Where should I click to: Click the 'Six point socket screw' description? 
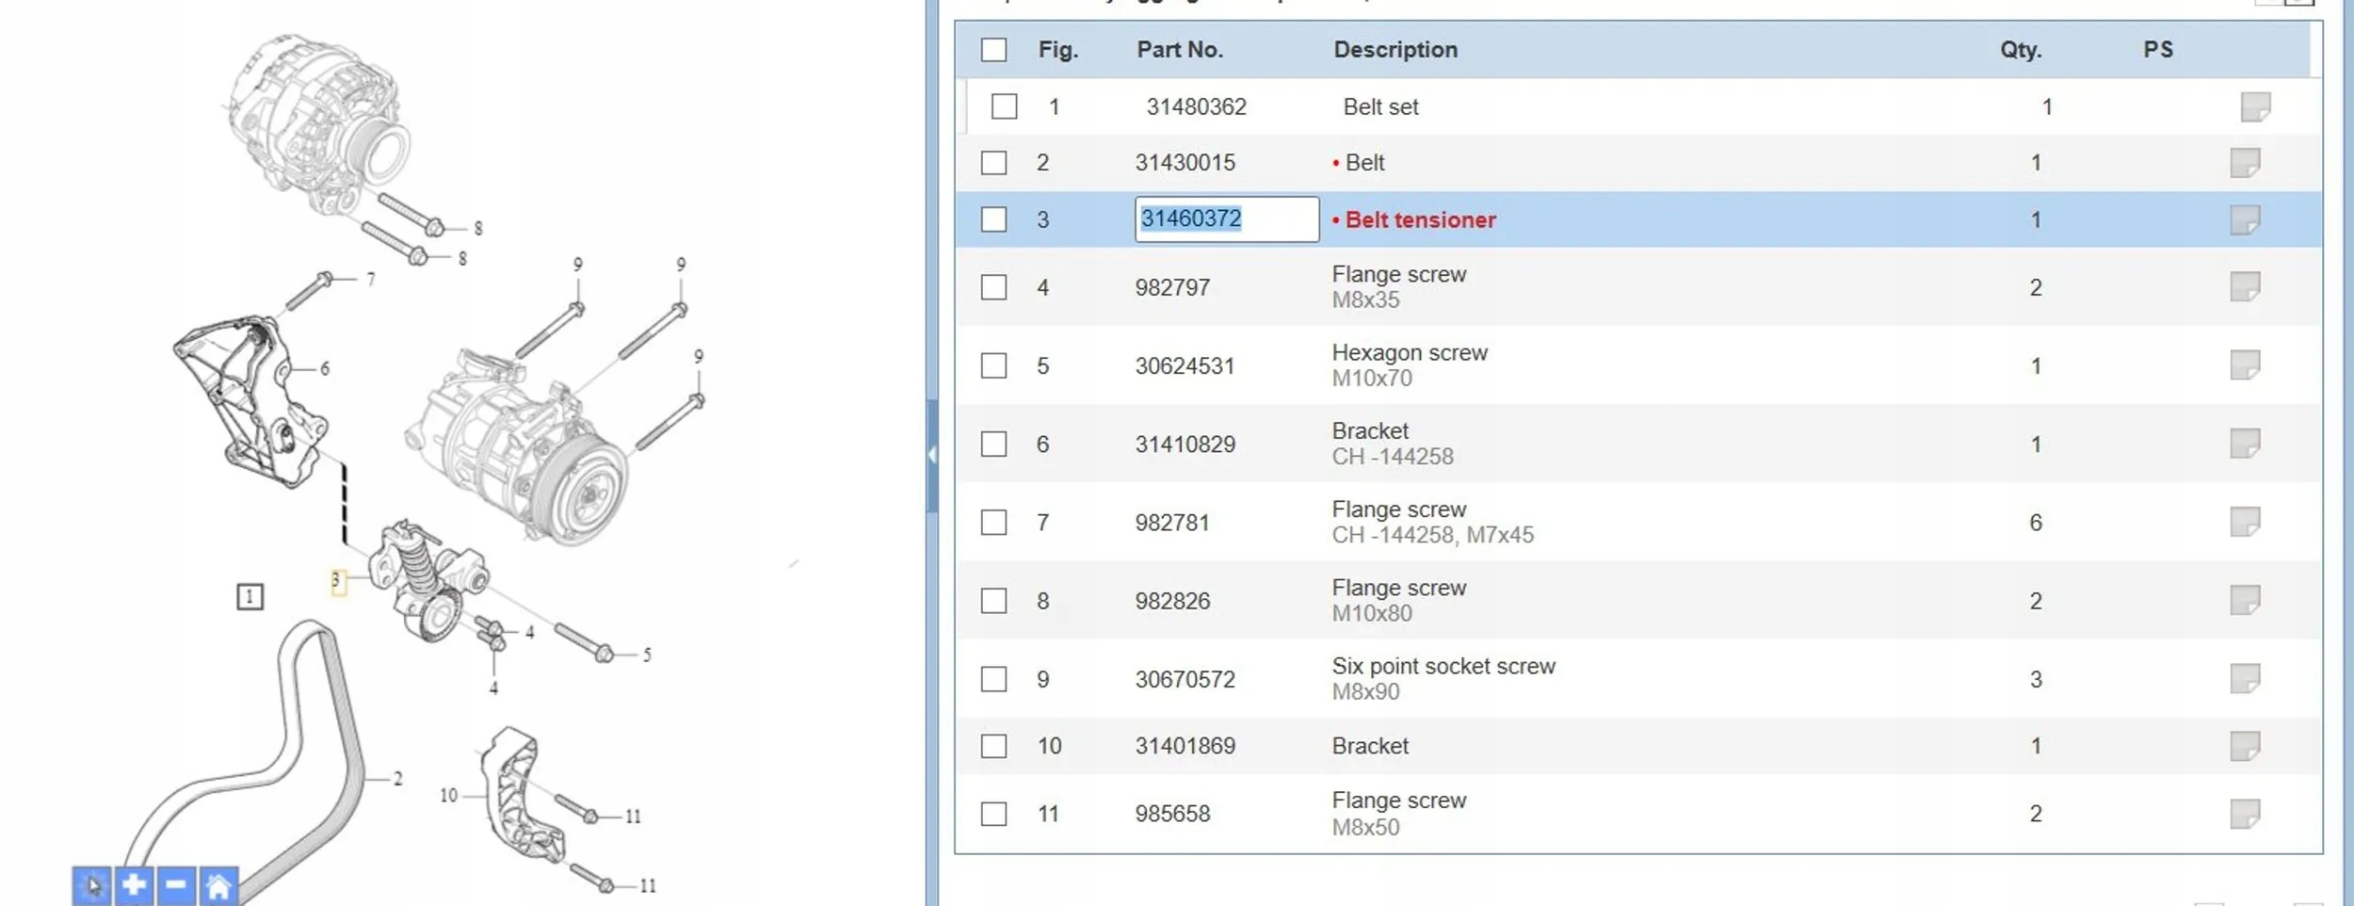(1443, 666)
